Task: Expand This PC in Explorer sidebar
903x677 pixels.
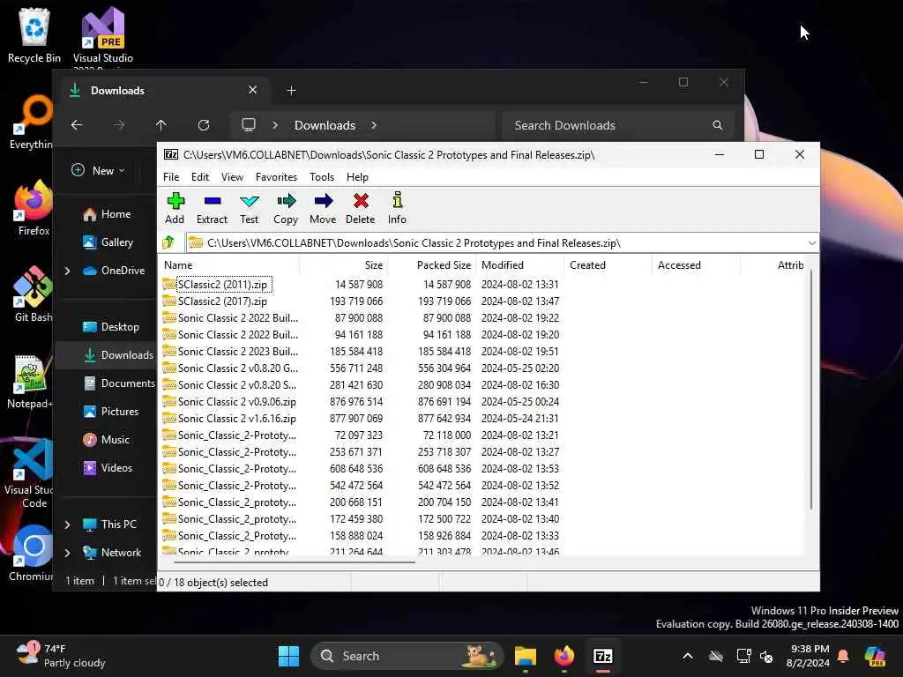Action: 67,524
